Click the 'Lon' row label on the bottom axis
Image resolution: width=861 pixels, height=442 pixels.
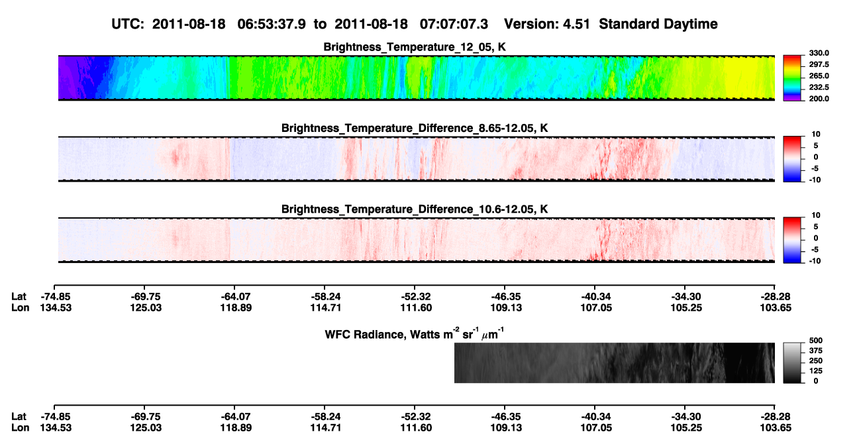click(20, 427)
